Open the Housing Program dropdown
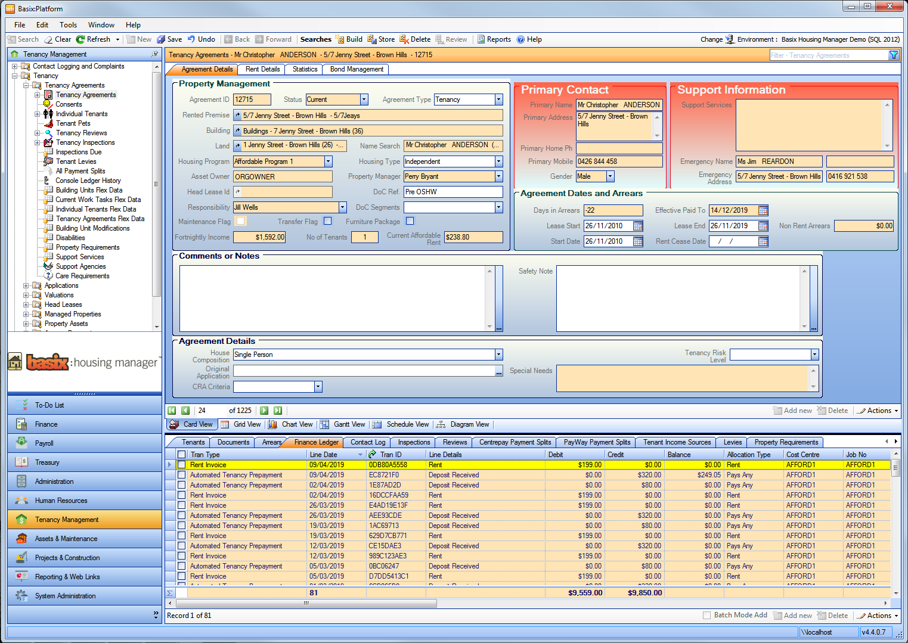The image size is (908, 643). tap(327, 161)
